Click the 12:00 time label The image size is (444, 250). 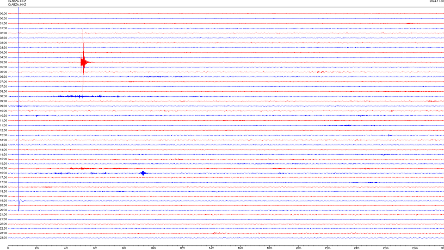click(x=3, y=131)
